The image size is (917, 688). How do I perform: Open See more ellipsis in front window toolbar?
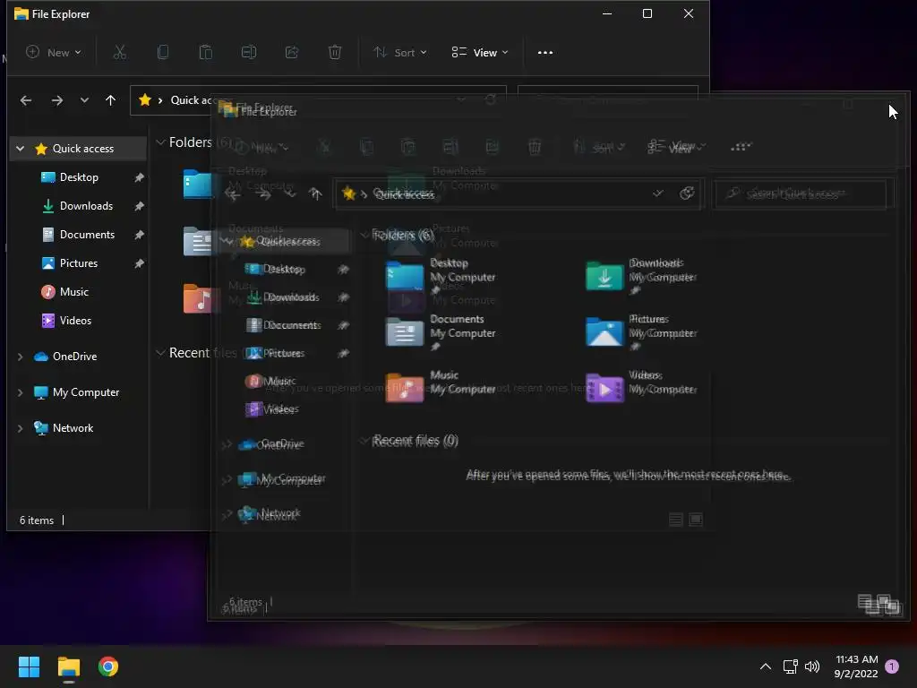point(741,146)
